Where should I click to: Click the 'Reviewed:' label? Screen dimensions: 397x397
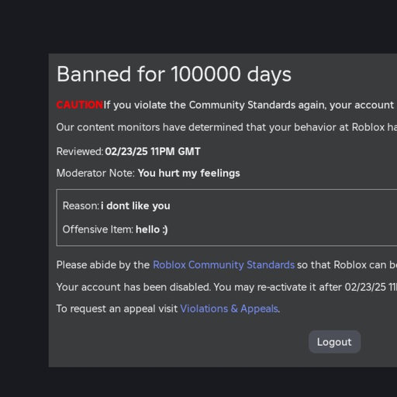pos(80,151)
